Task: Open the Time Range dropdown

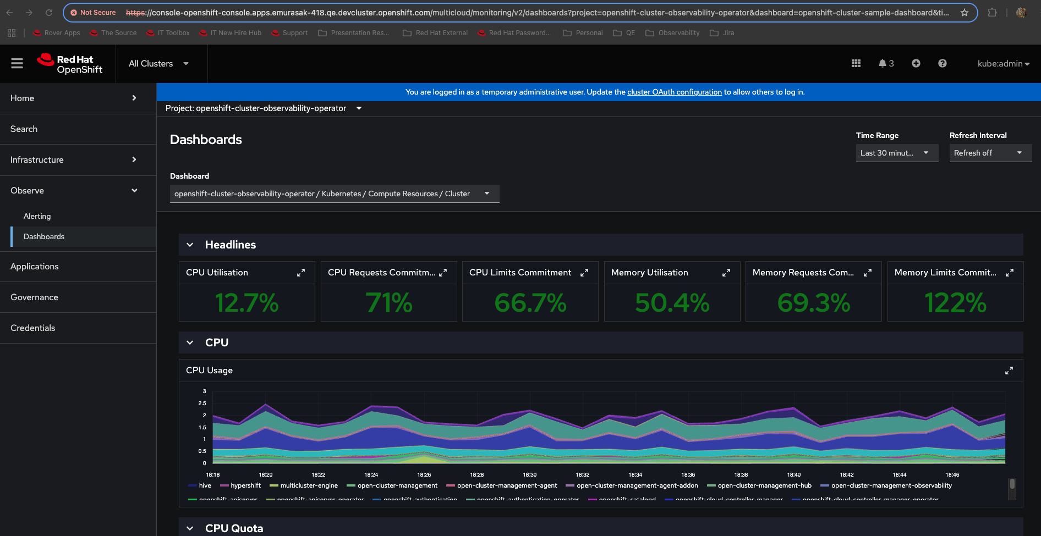Action: pos(897,153)
